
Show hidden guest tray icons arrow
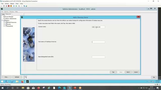click(147, 81)
